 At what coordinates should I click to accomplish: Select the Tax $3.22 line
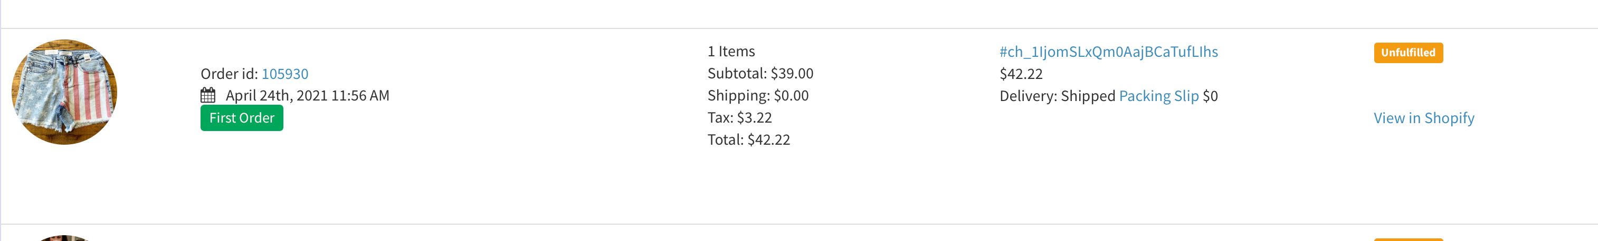740,117
